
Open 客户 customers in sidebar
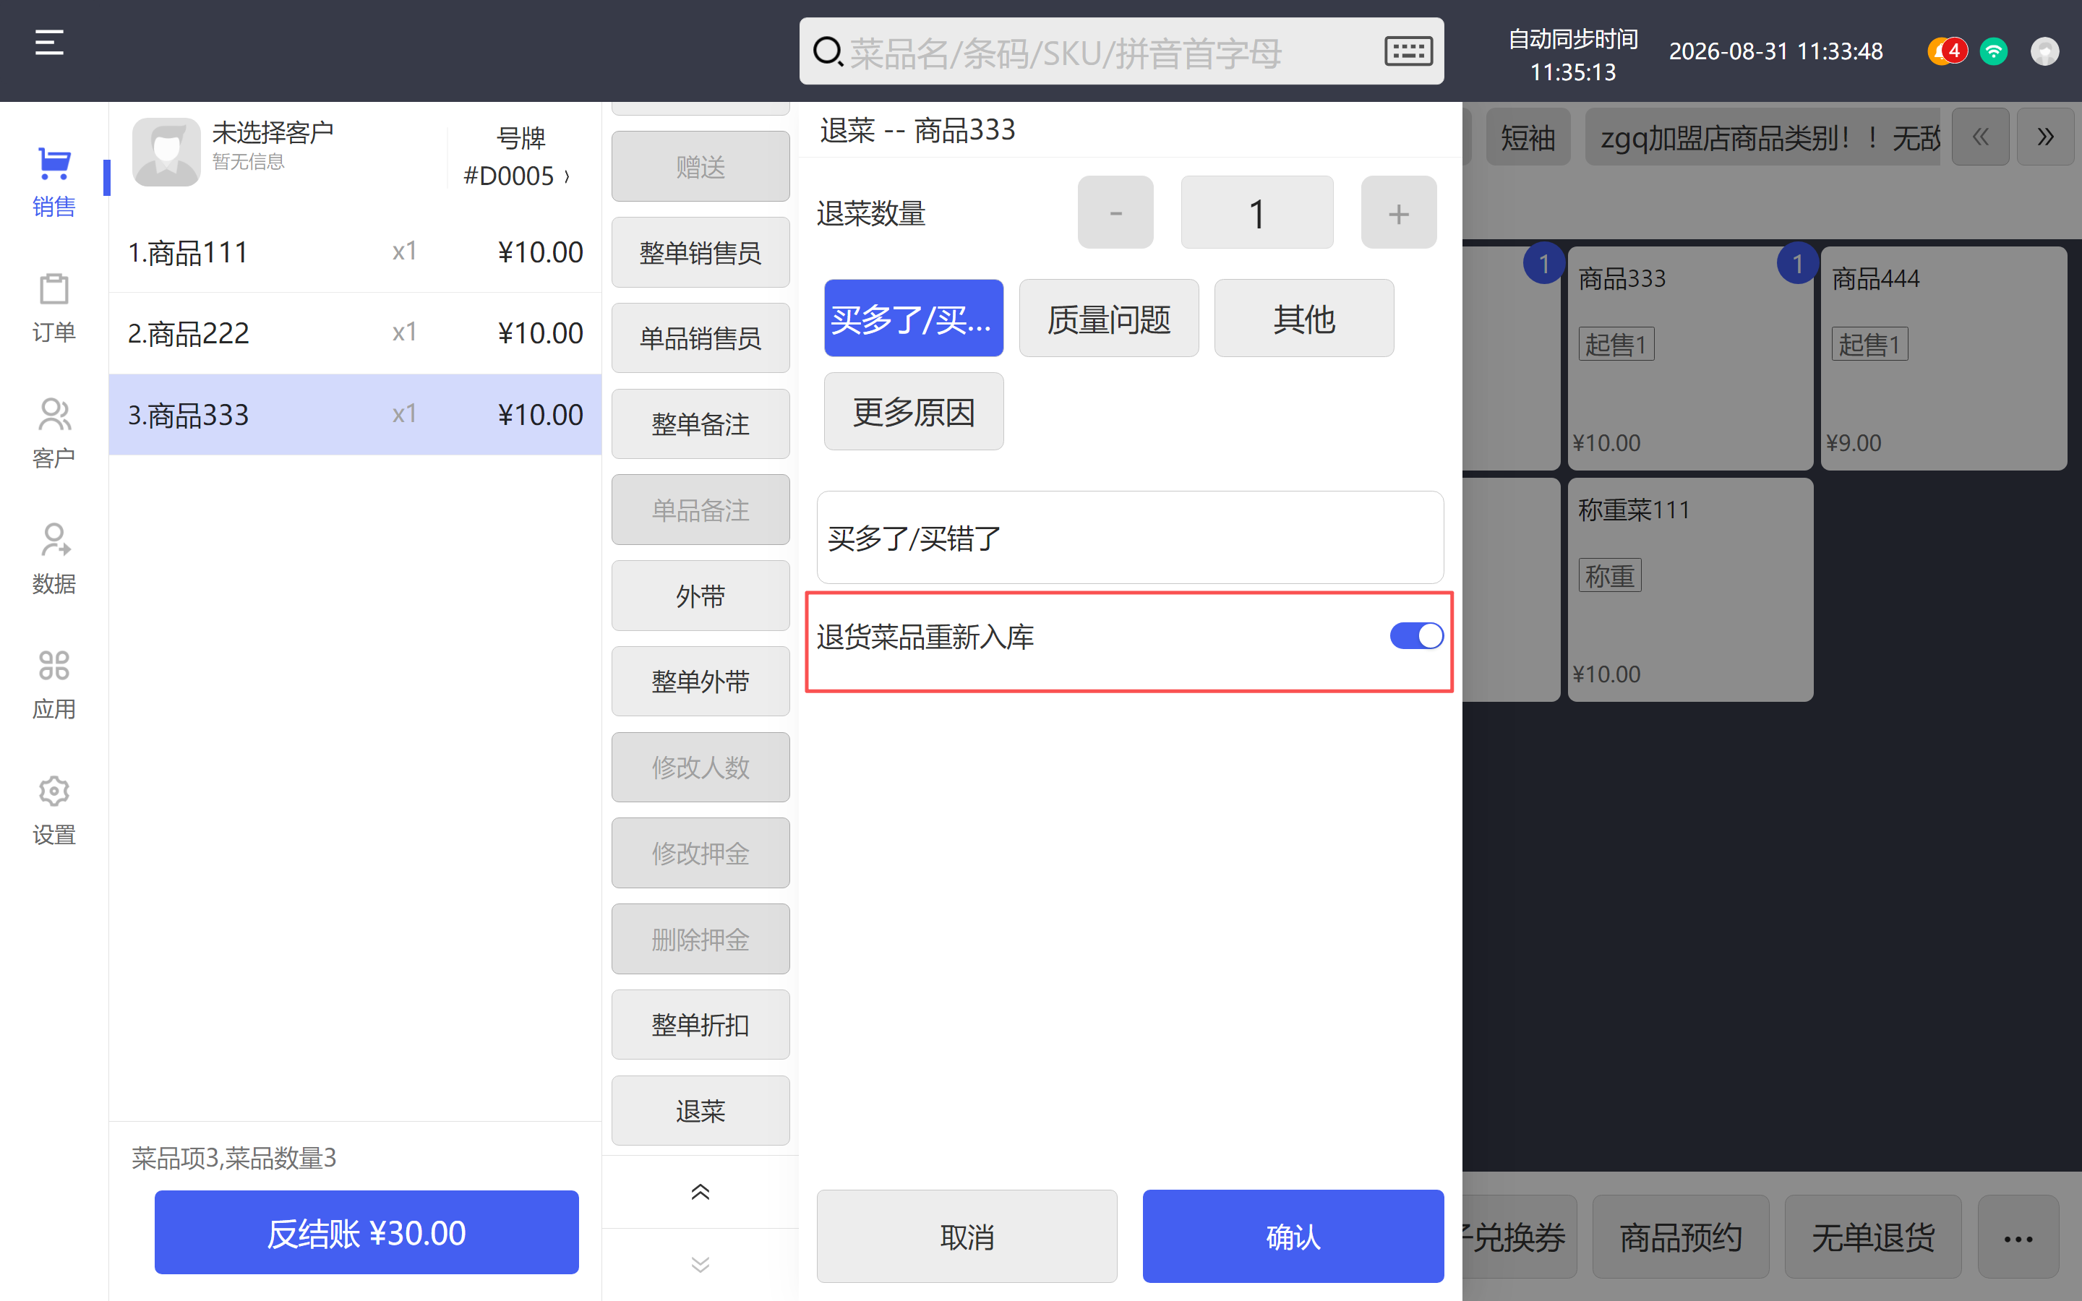[53, 433]
